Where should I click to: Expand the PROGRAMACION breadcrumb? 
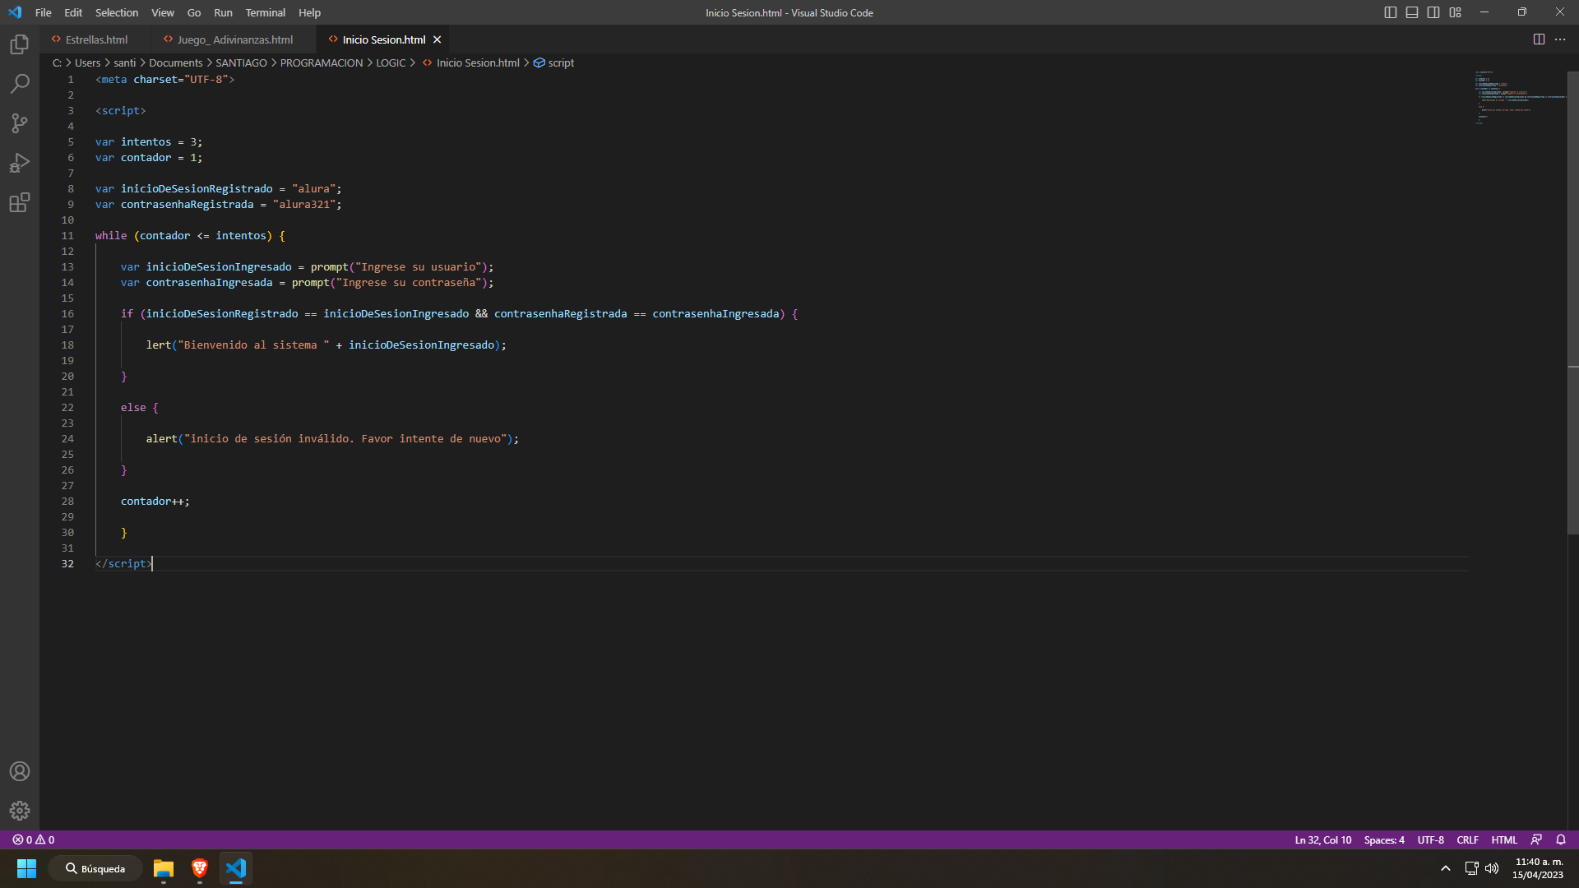tap(322, 62)
